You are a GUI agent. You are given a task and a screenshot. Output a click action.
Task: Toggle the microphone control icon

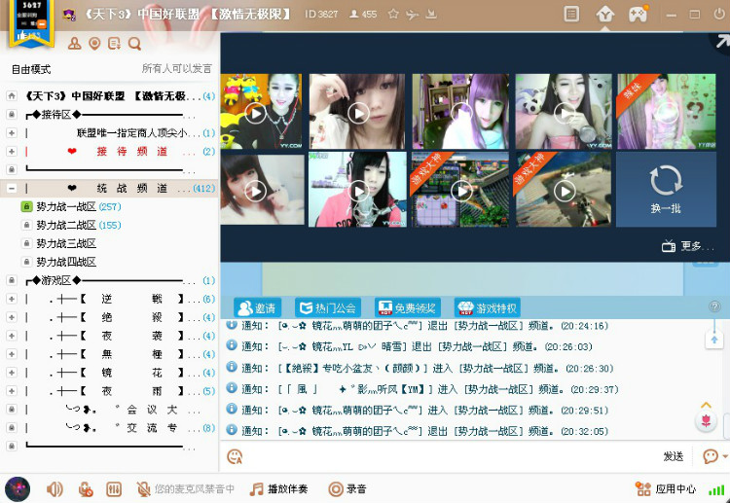[86, 489]
